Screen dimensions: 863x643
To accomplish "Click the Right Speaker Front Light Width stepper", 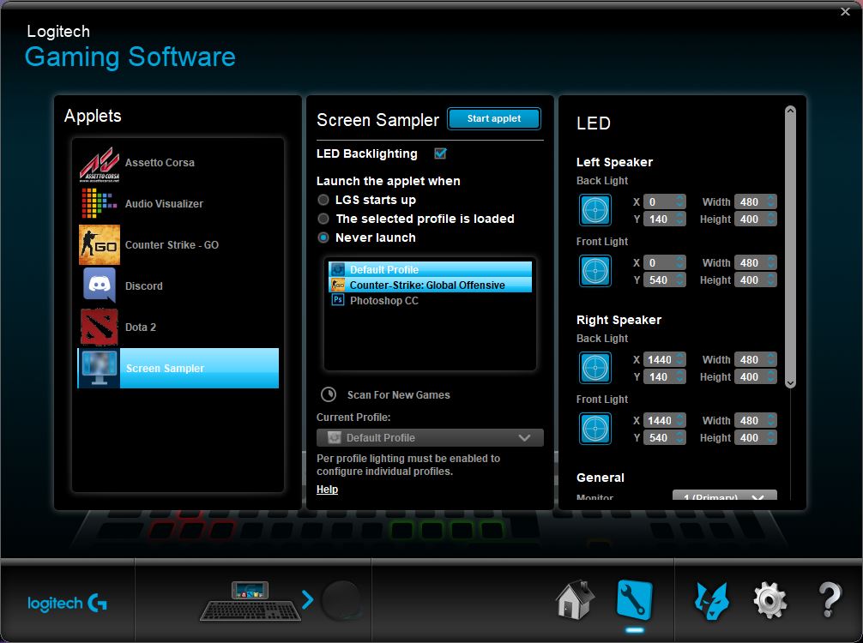I will 771,421.
